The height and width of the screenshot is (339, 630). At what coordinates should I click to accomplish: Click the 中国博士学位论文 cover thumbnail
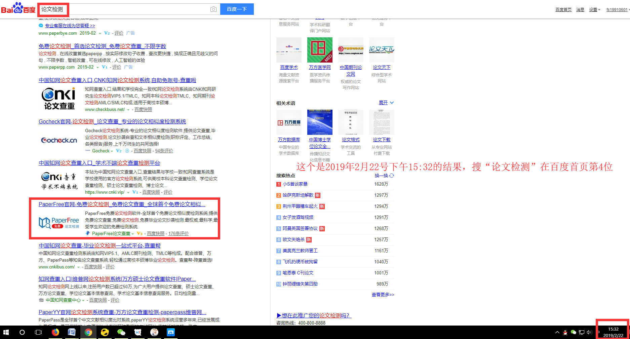[x=320, y=122]
